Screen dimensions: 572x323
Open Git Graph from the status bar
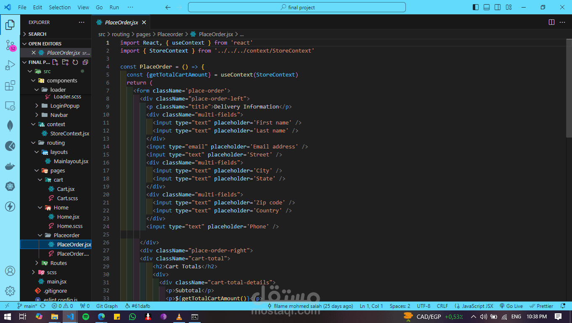tap(107, 306)
